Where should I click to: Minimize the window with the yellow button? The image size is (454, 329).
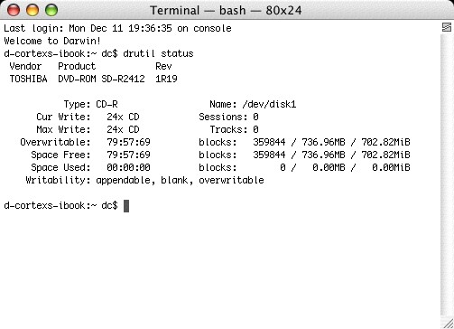(32, 10)
